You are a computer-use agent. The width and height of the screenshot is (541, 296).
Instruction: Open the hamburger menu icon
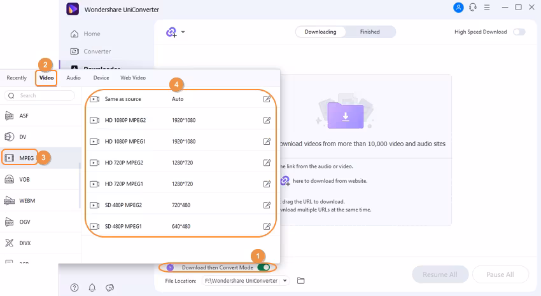tap(487, 7)
